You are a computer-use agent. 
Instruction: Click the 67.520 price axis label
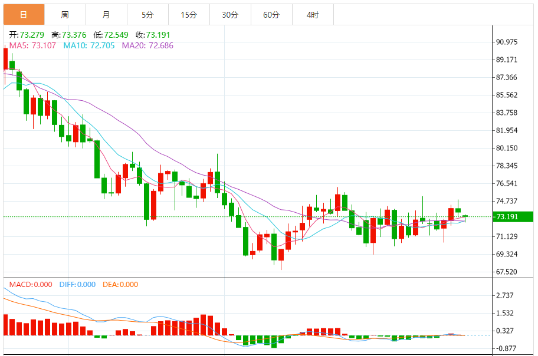tap(507, 272)
